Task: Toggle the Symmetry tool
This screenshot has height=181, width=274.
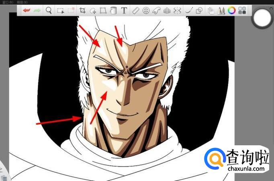Action: [x=177, y=11]
